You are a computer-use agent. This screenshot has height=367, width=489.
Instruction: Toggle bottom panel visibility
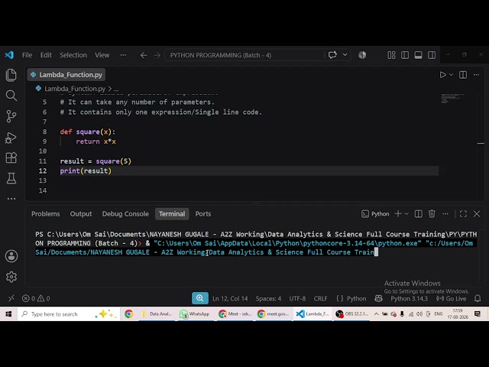pos(418,55)
